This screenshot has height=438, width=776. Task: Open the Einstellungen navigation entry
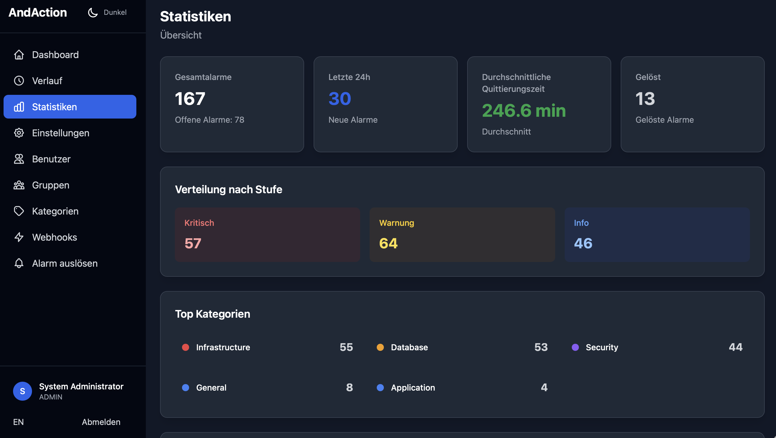(60, 133)
